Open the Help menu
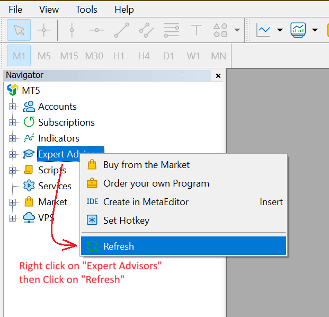This screenshot has height=317, width=329. point(124,10)
